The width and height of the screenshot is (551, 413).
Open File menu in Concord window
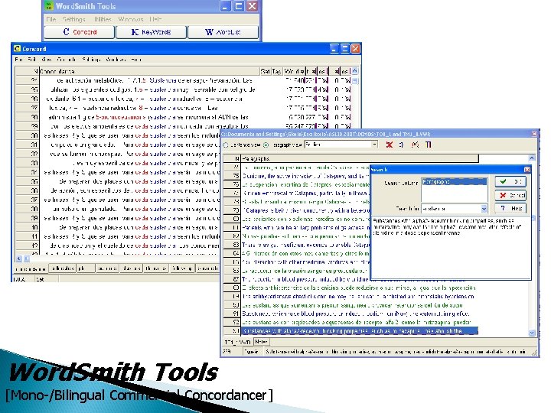pyautogui.click(x=18, y=60)
